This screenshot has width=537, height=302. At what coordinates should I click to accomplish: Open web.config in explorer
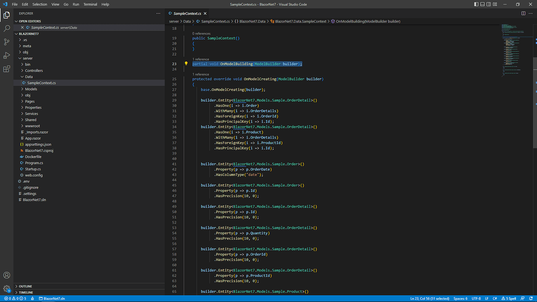click(34, 175)
